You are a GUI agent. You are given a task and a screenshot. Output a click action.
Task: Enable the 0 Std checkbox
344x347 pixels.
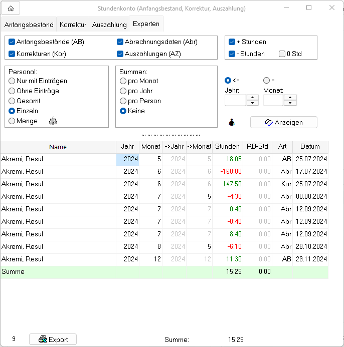pos(282,54)
